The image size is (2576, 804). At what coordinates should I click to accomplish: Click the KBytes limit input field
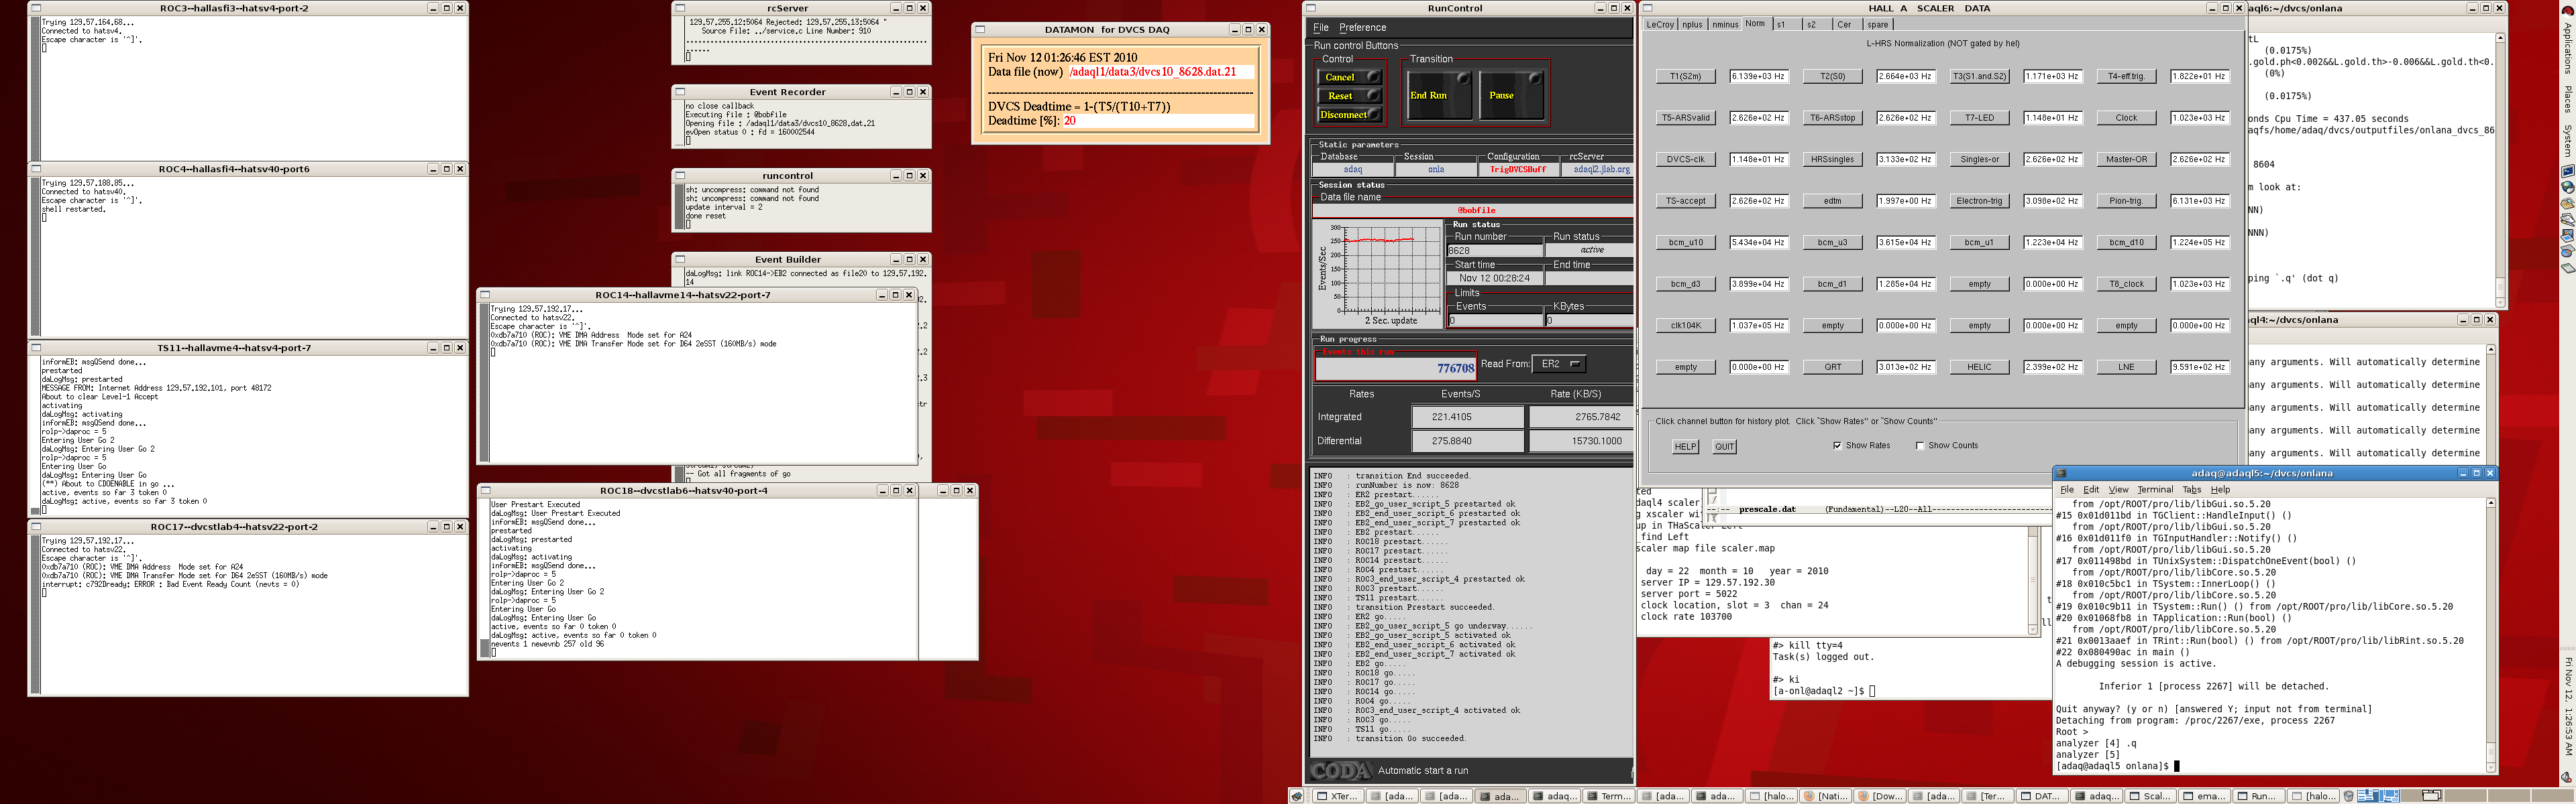(x=1589, y=321)
